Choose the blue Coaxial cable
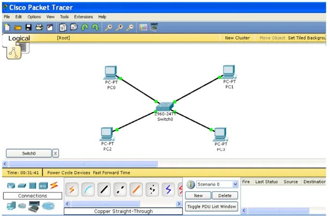 point(168,190)
